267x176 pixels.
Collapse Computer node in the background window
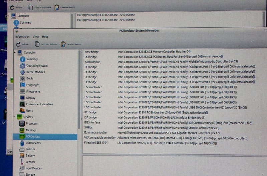click(8, 16)
